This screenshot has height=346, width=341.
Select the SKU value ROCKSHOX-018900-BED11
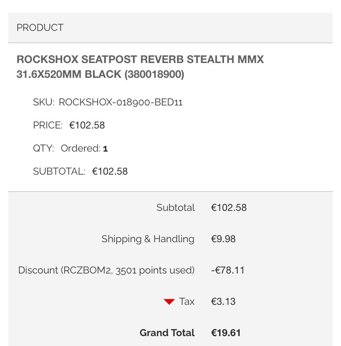pyautogui.click(x=121, y=102)
